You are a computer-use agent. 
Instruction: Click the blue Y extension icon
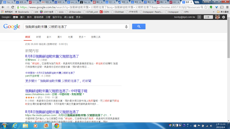click(216, 7)
